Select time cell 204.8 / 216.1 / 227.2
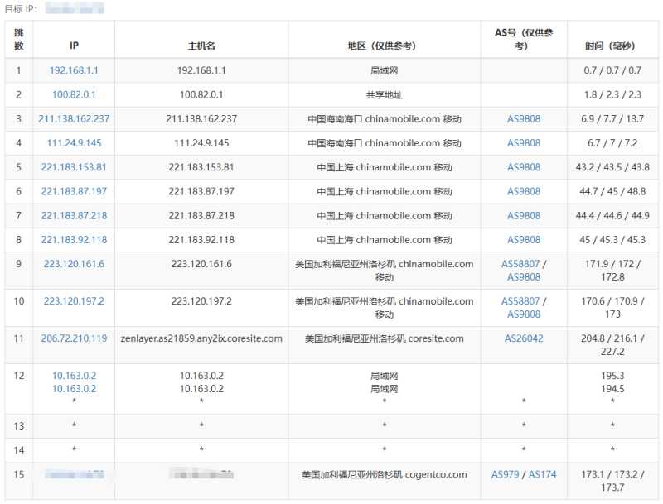The image size is (663, 504). pos(612,345)
